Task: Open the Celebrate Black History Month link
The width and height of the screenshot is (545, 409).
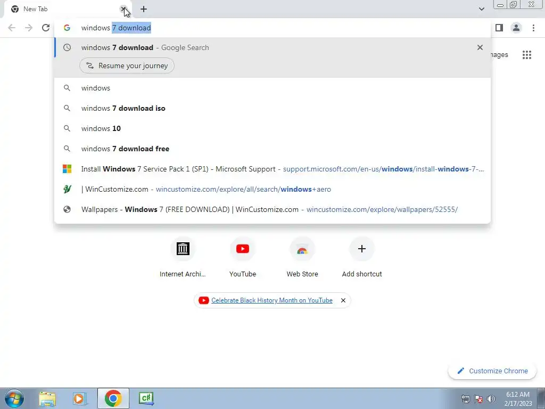Action: coord(272,300)
